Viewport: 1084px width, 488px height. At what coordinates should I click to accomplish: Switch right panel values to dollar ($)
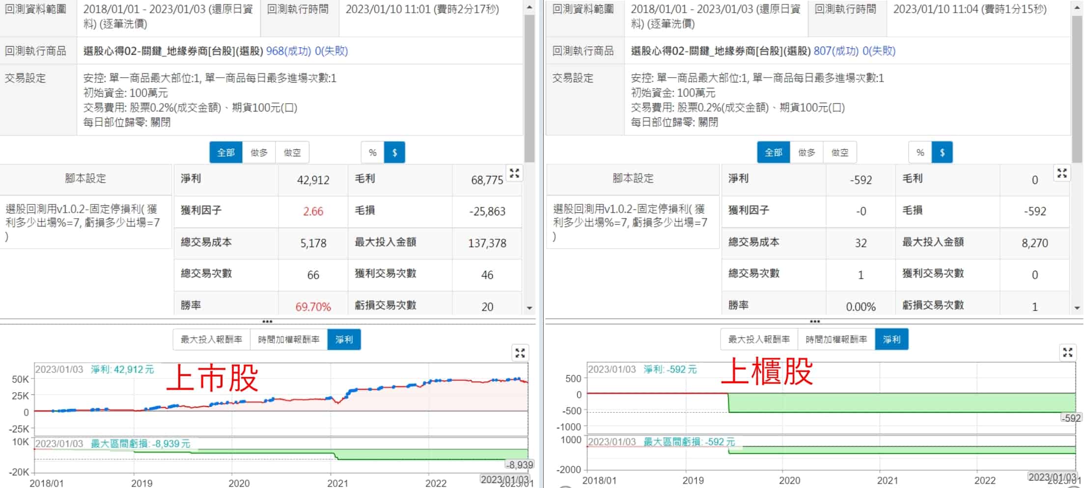coord(942,152)
